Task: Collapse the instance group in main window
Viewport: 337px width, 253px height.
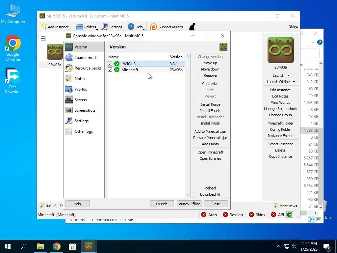Action: point(43,39)
